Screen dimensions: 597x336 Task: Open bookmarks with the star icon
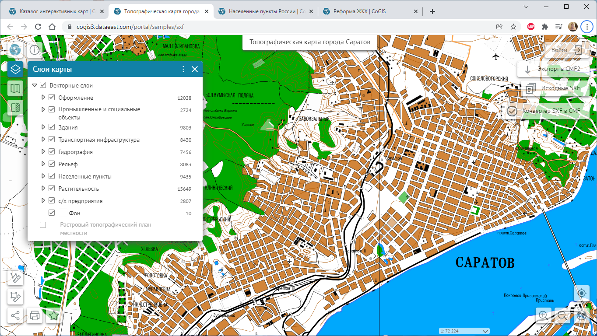click(54, 315)
